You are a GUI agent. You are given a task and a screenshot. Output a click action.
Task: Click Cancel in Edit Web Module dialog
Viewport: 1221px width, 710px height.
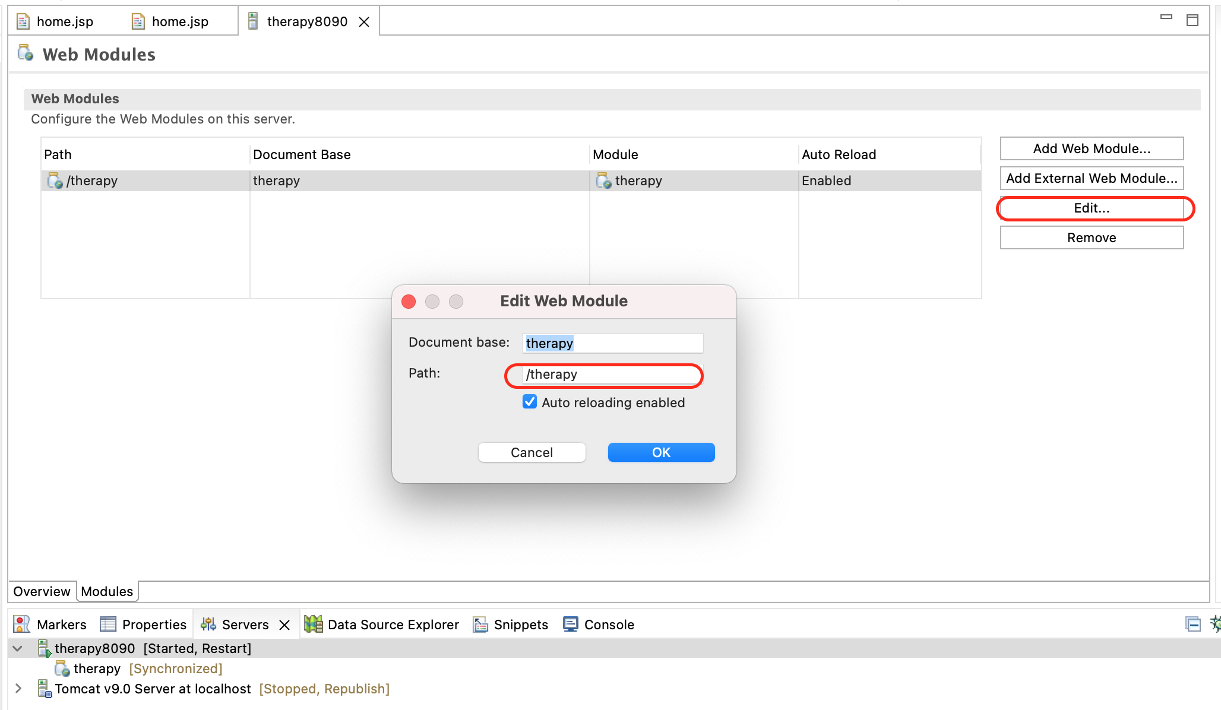click(532, 452)
